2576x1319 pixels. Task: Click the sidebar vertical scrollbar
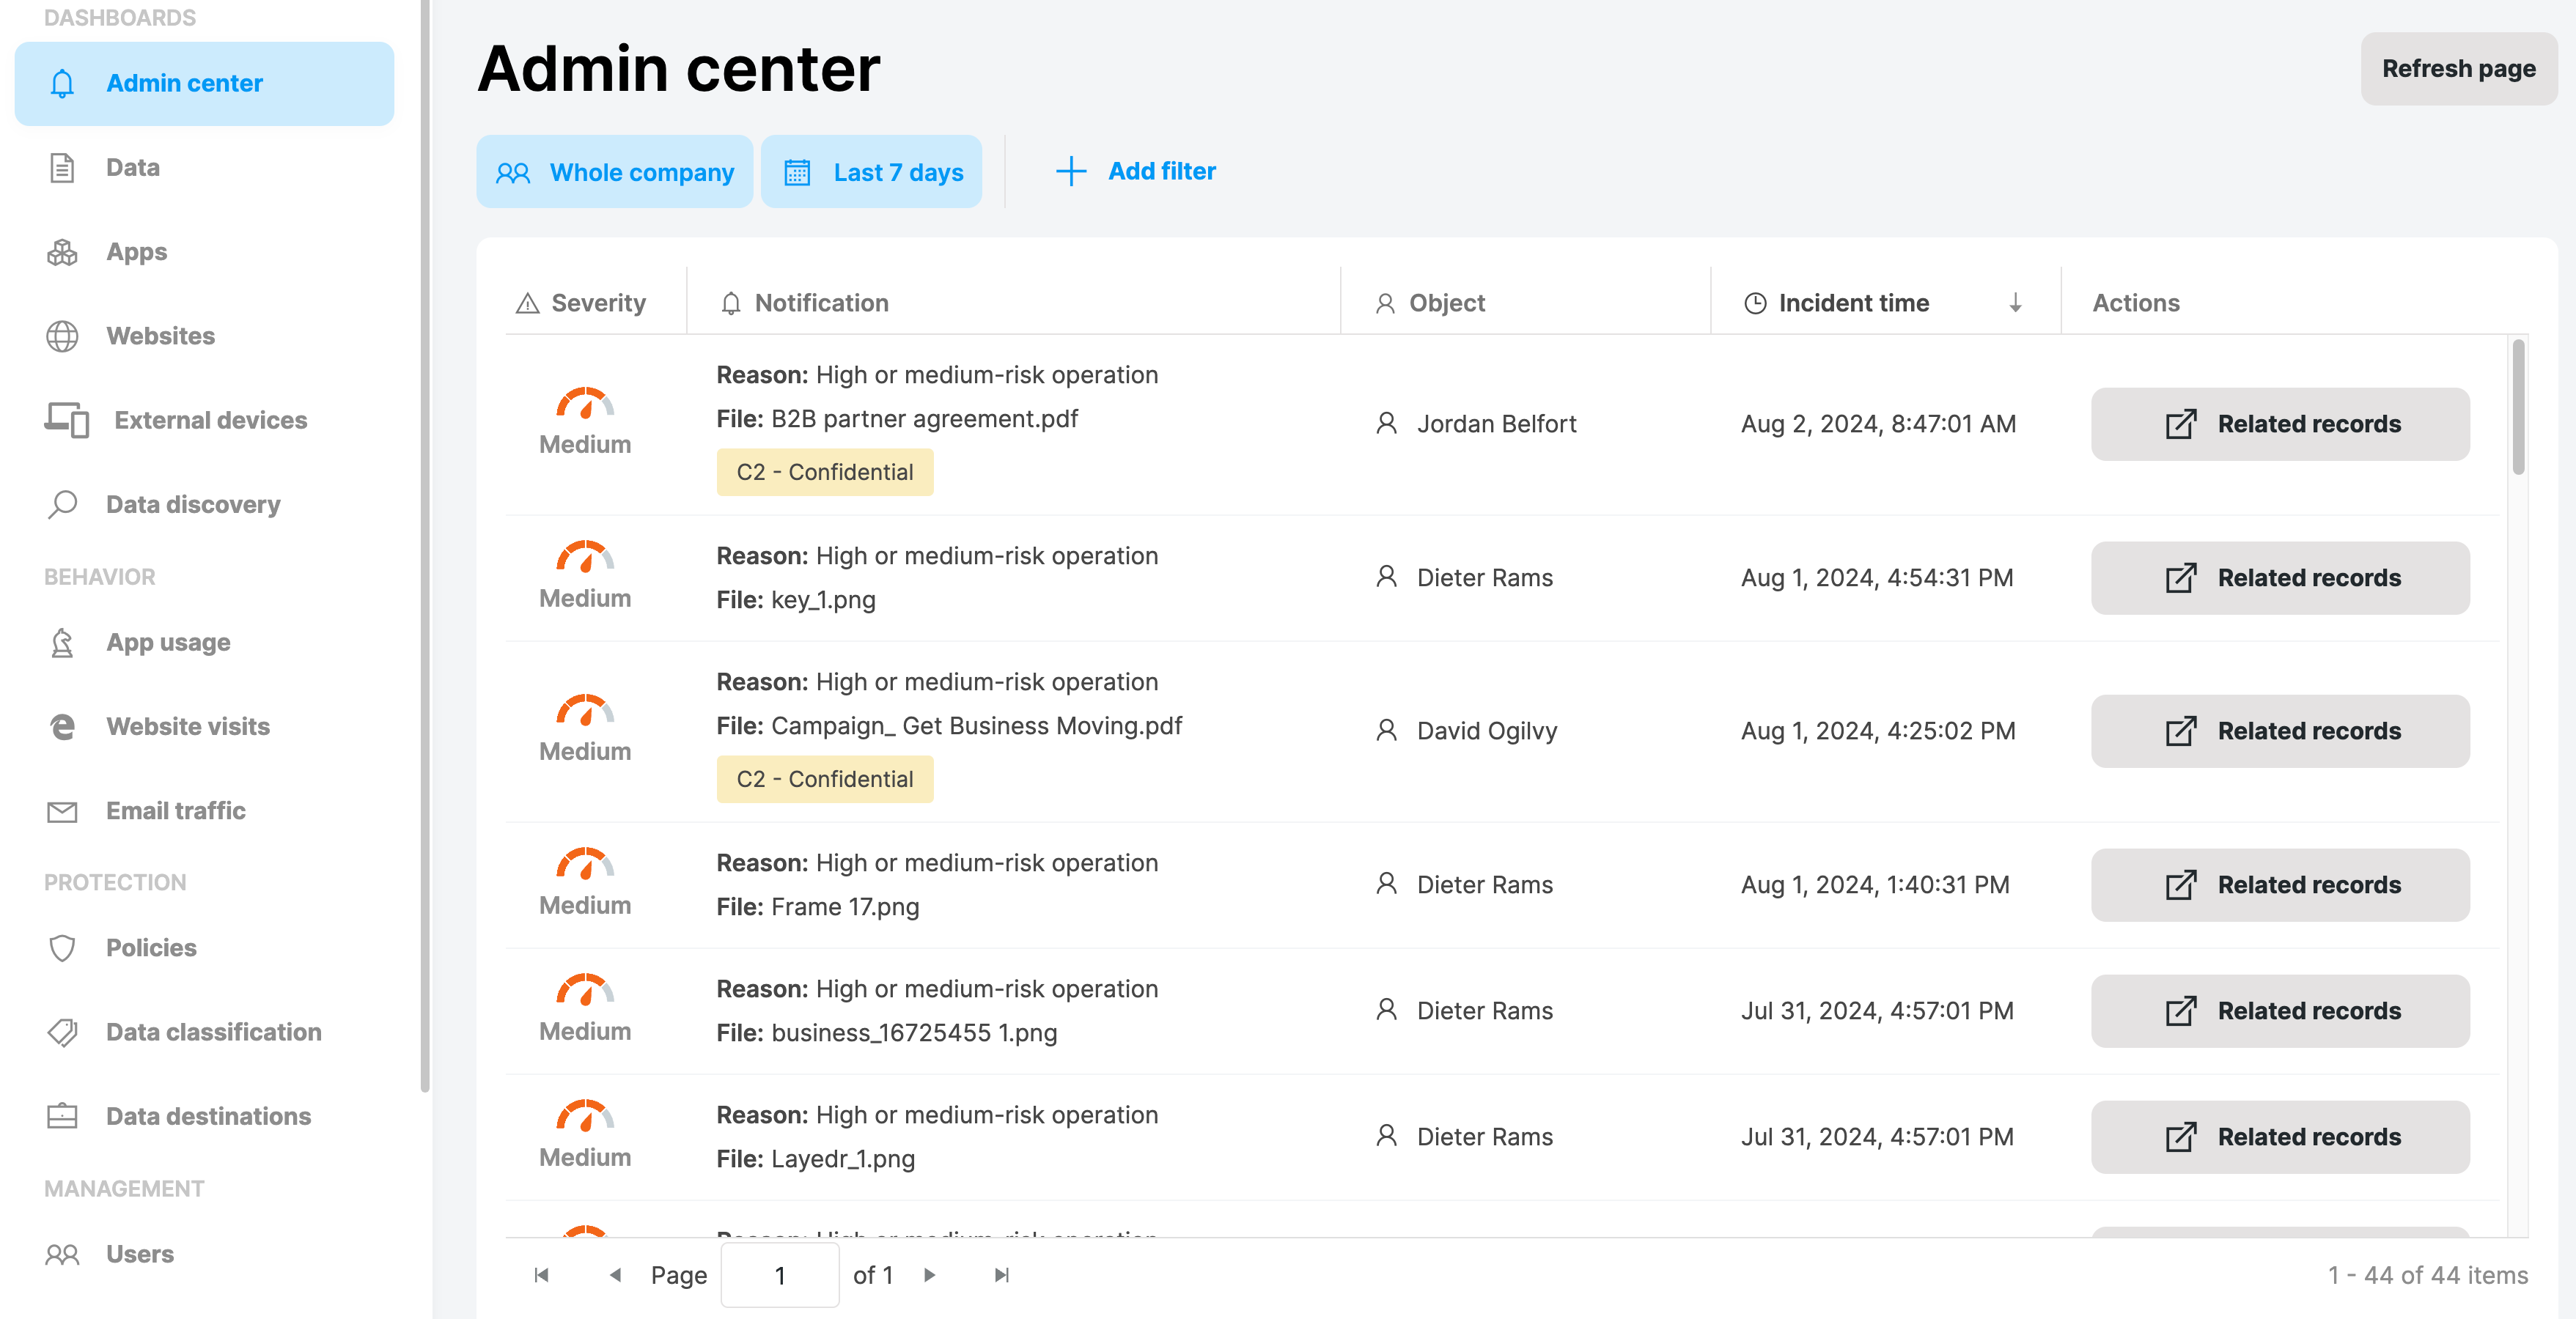click(x=425, y=544)
